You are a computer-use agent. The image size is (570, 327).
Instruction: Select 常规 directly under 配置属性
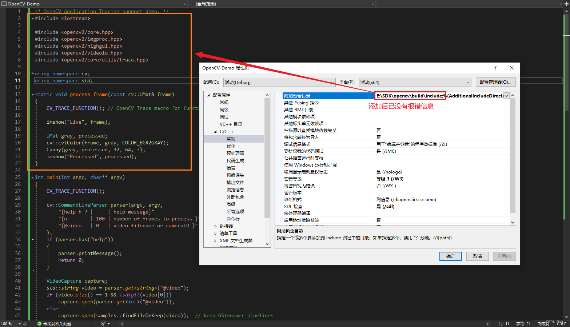pos(224,103)
